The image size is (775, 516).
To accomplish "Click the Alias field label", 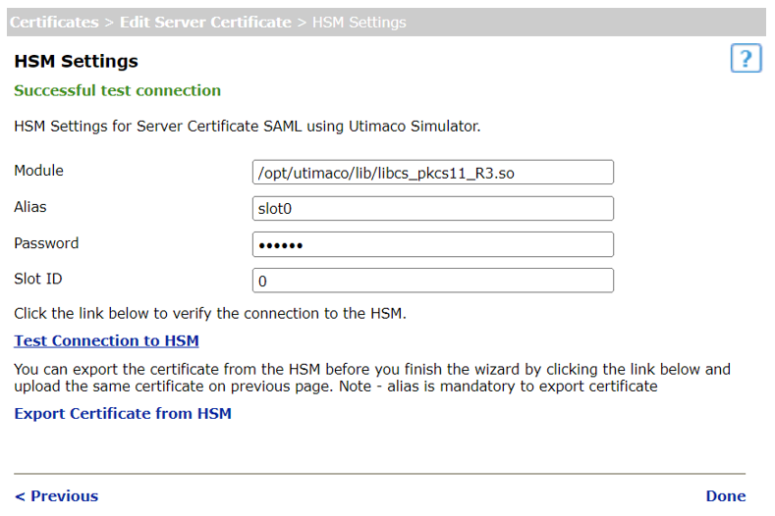I will click(x=30, y=207).
